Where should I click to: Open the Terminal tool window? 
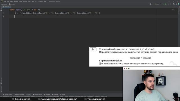pos(55,95)
